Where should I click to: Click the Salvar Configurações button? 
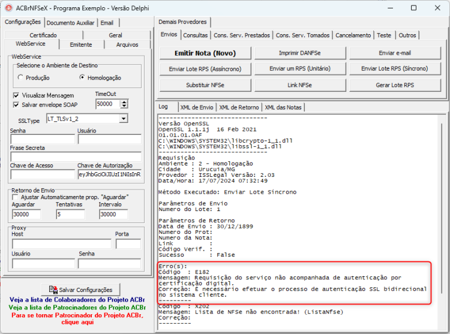[x=80, y=290]
